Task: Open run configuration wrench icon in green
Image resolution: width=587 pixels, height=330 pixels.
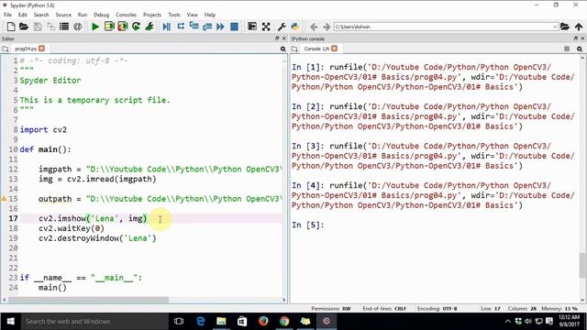Action: pyautogui.click(x=150, y=27)
